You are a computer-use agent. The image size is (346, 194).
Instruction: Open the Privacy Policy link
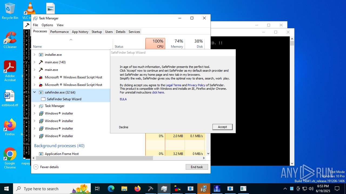197,85
